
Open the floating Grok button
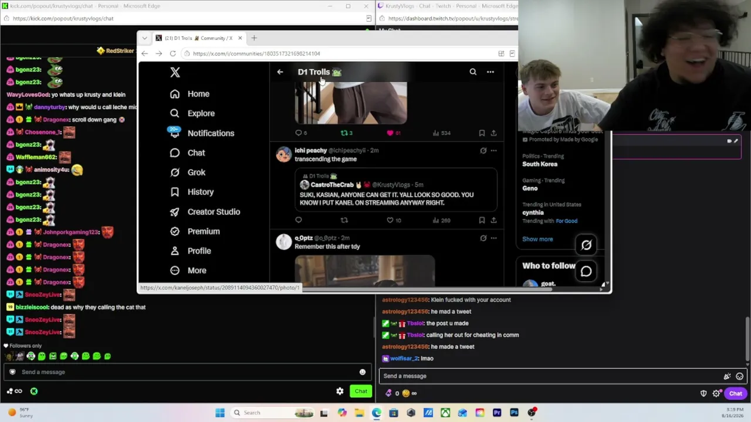[x=586, y=245]
